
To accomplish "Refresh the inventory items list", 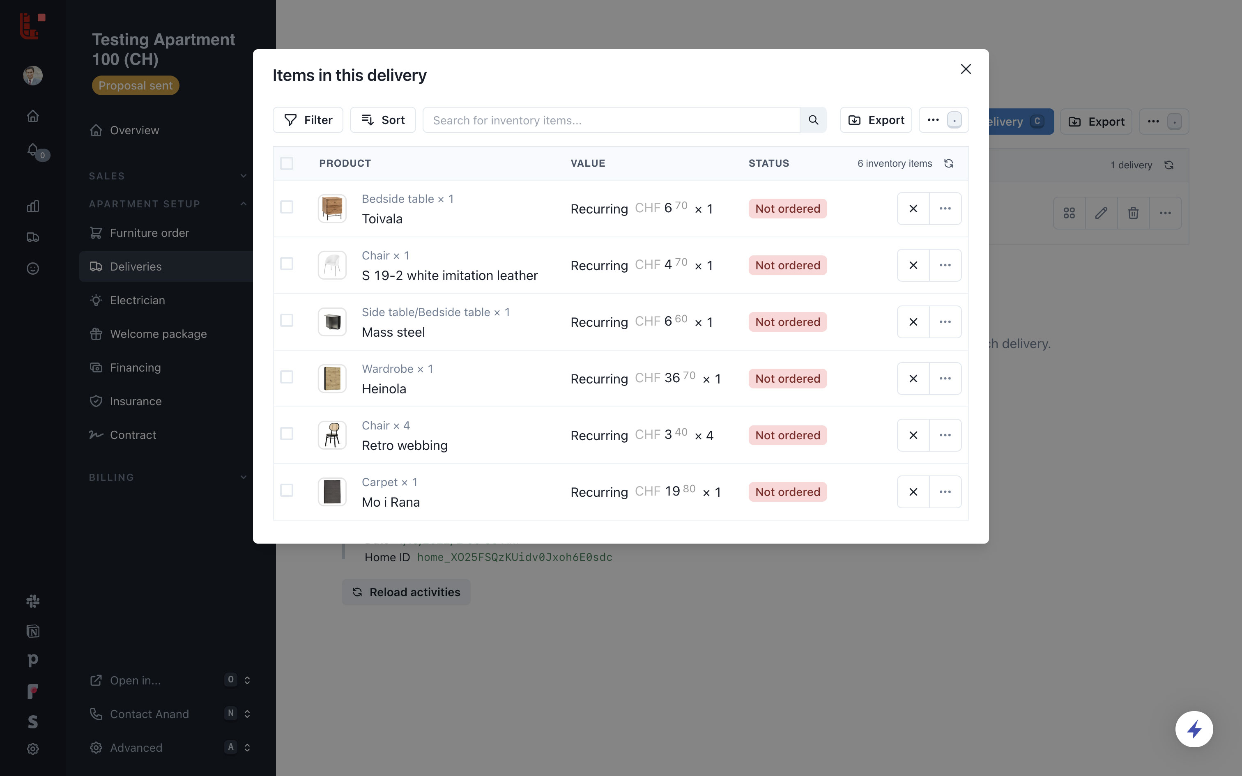I will click(x=948, y=163).
